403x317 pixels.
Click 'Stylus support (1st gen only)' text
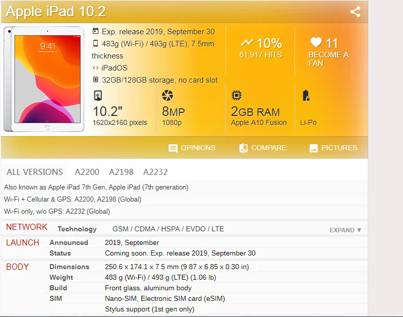(150, 309)
